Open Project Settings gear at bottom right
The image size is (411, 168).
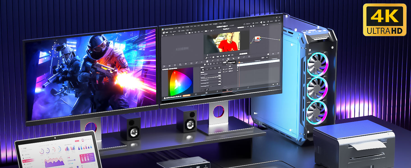pos(277,84)
